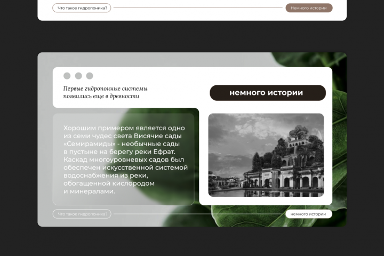384x256 pixels.
Task: Click the line '«Семирамиды» - необычные сады'
Action: [x=122, y=144]
